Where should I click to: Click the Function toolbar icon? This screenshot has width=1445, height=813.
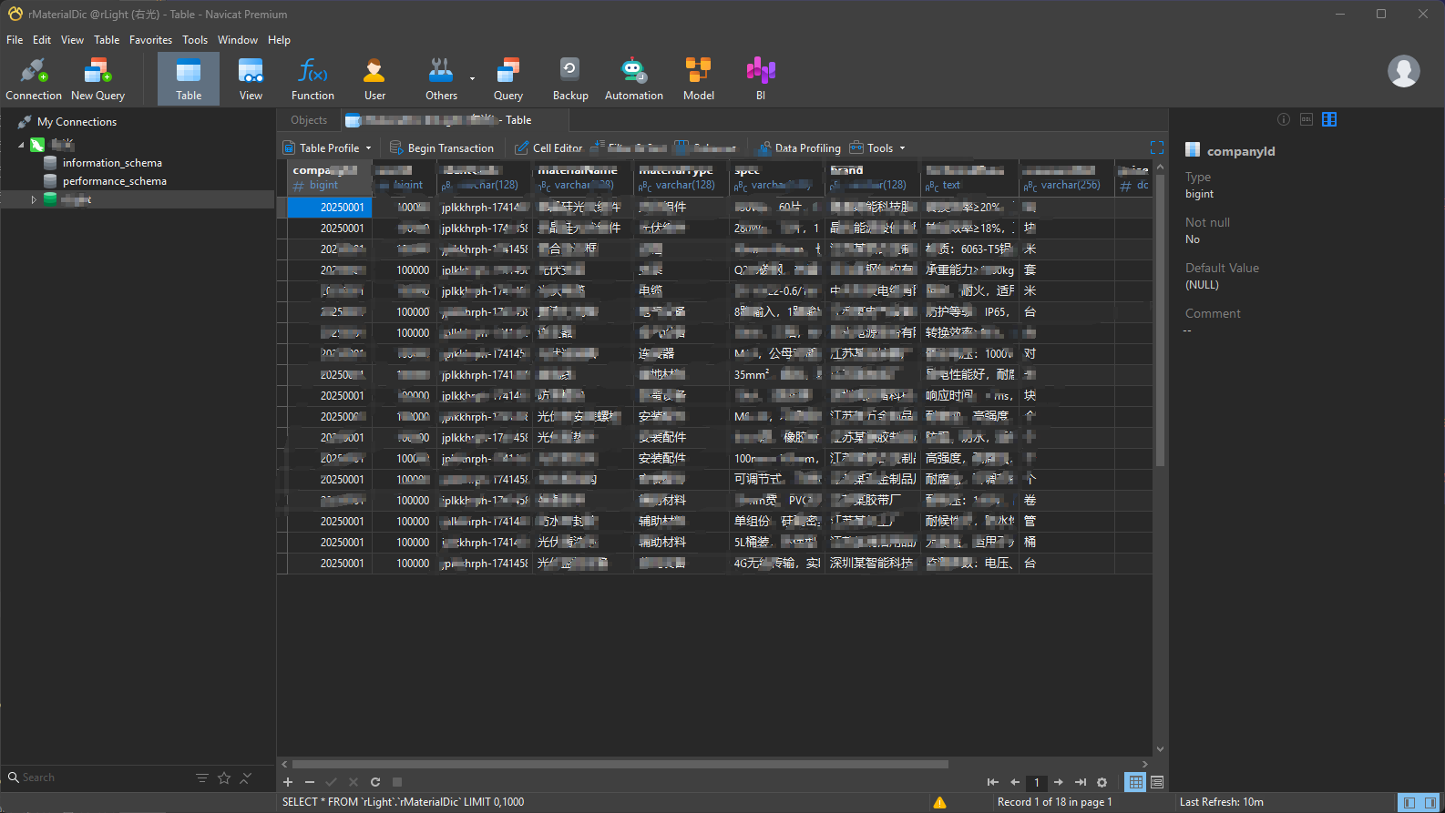click(x=313, y=79)
